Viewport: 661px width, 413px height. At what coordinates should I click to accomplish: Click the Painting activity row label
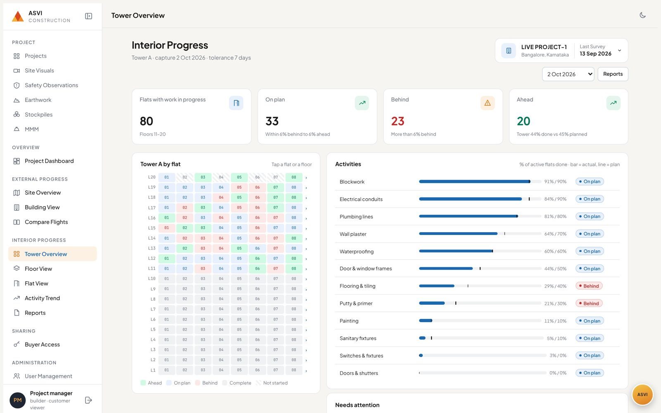coord(349,321)
